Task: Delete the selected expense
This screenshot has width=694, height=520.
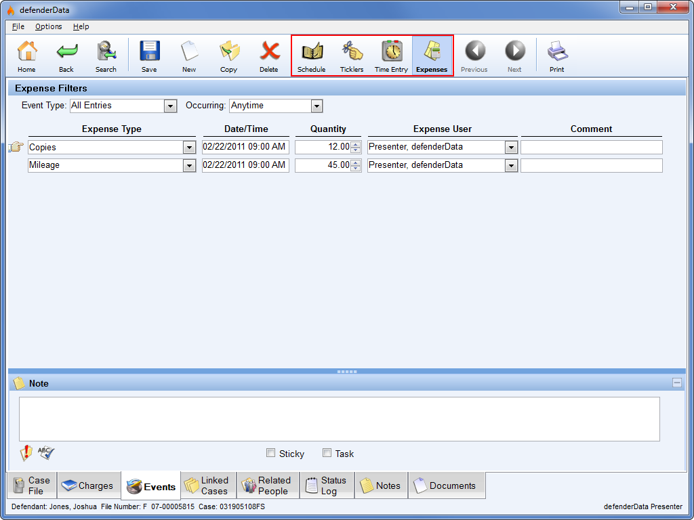Action: (268, 56)
